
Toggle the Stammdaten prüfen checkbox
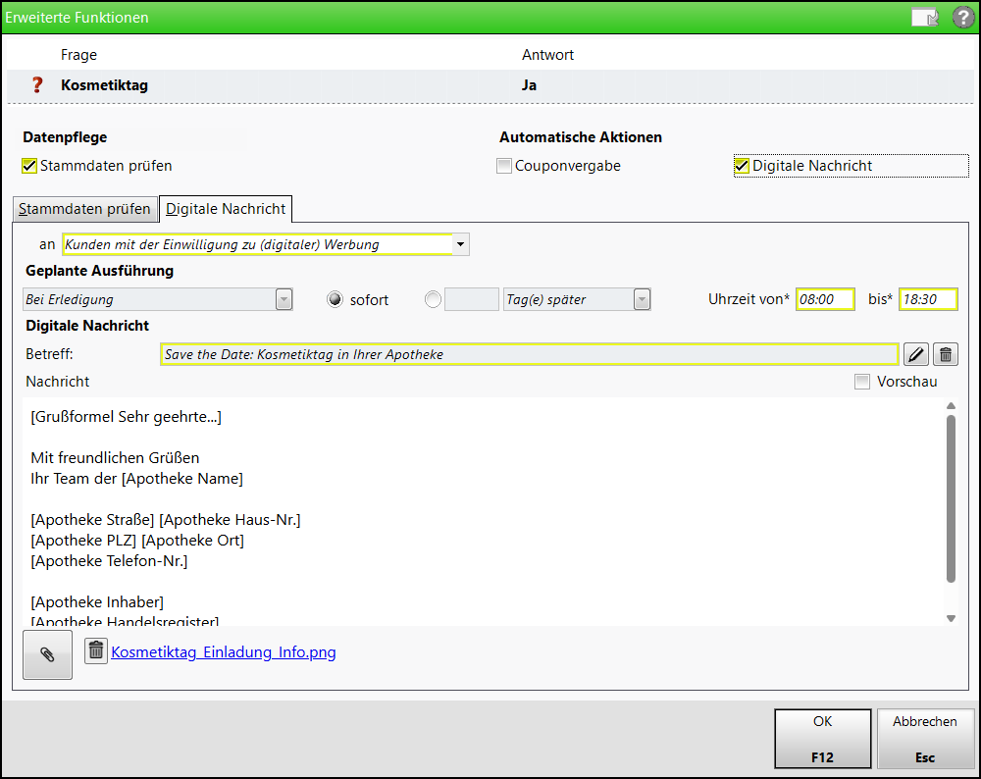29,166
